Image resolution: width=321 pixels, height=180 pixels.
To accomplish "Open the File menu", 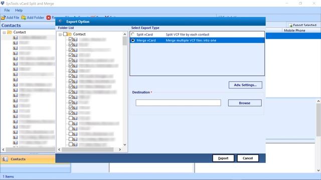I will (x=7, y=10).
